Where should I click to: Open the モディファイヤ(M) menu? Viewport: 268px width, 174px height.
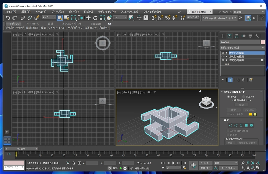(x=107, y=12)
